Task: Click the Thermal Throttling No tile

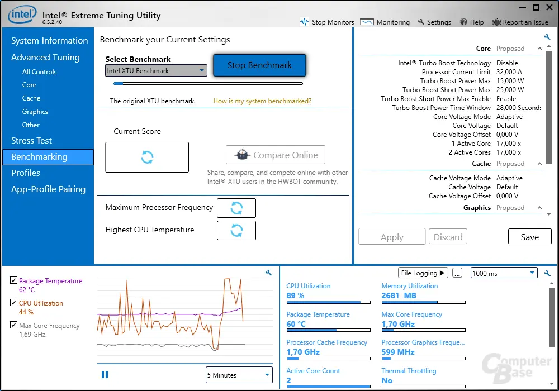Action: [x=424, y=378]
